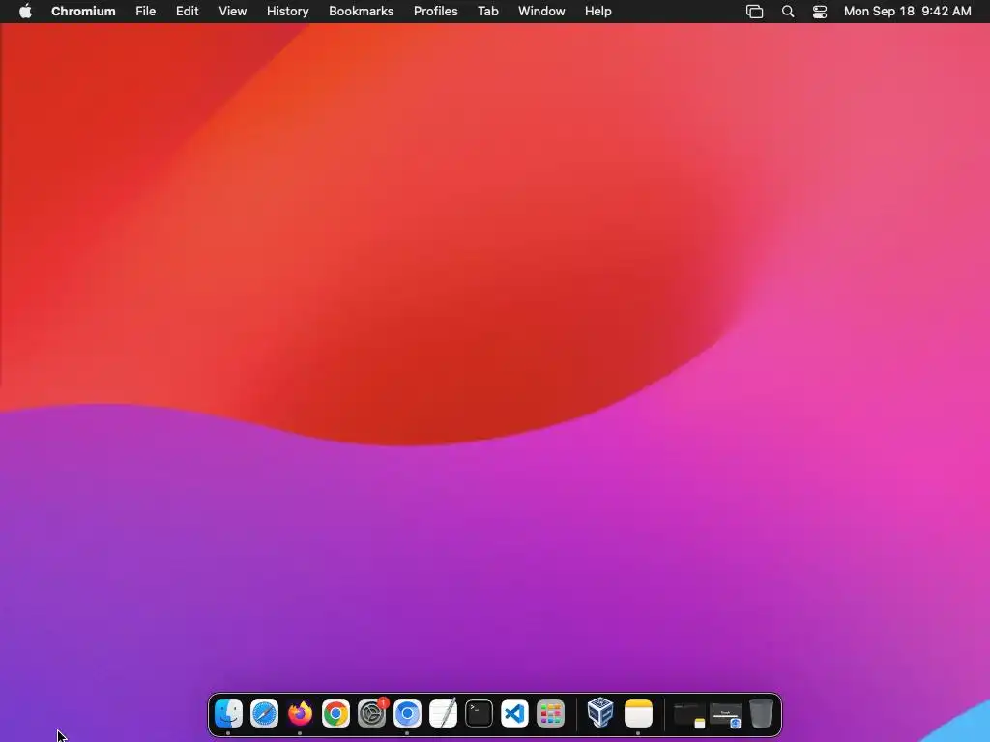Open the Chromium application menu
990x742 pixels.
click(x=83, y=11)
